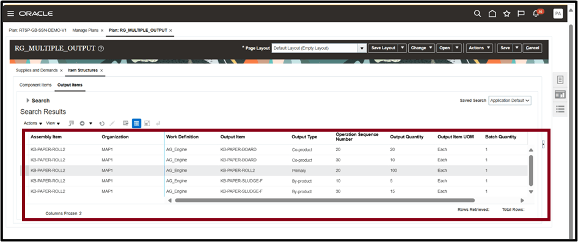Open the Notifications bell icon

(x=536, y=13)
